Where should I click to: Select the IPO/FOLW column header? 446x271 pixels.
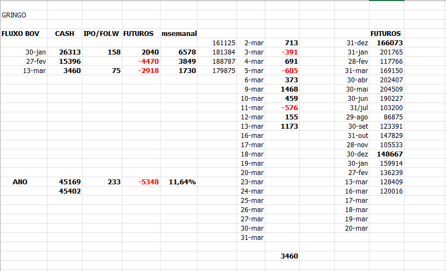[x=102, y=33]
